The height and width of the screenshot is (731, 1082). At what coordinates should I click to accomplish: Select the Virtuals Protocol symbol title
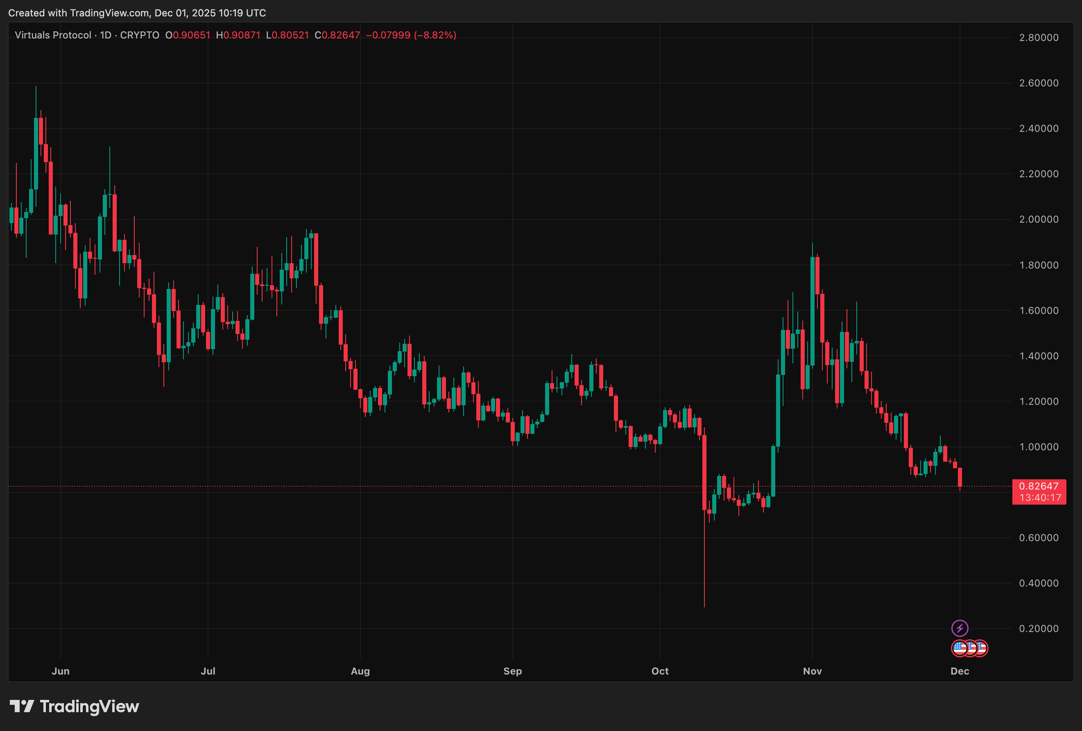point(53,35)
